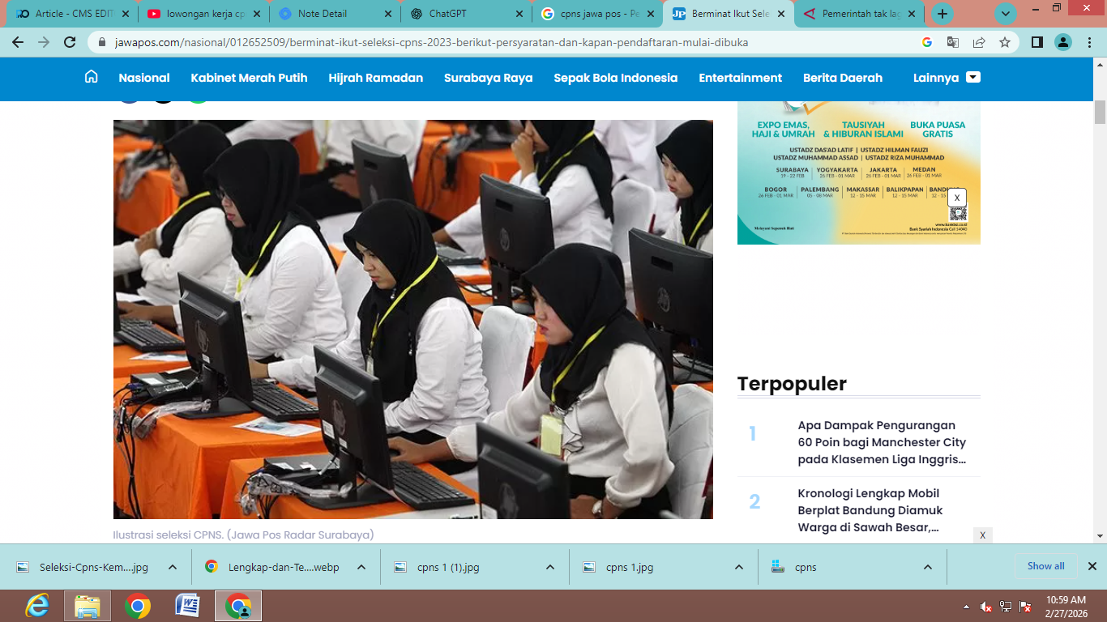Image resolution: width=1107 pixels, height=622 pixels.
Task: Click the browser Forward arrow
Action: click(44, 42)
